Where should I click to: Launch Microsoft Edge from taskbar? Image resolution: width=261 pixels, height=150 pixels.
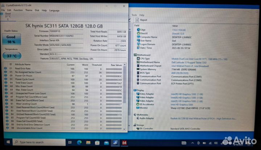point(79,142)
